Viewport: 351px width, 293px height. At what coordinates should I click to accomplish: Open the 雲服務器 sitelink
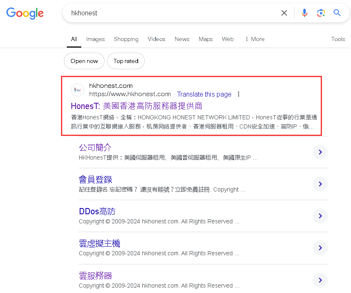95,276
